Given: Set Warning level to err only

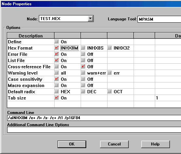Looking at the screenshot, I should (109, 73).
